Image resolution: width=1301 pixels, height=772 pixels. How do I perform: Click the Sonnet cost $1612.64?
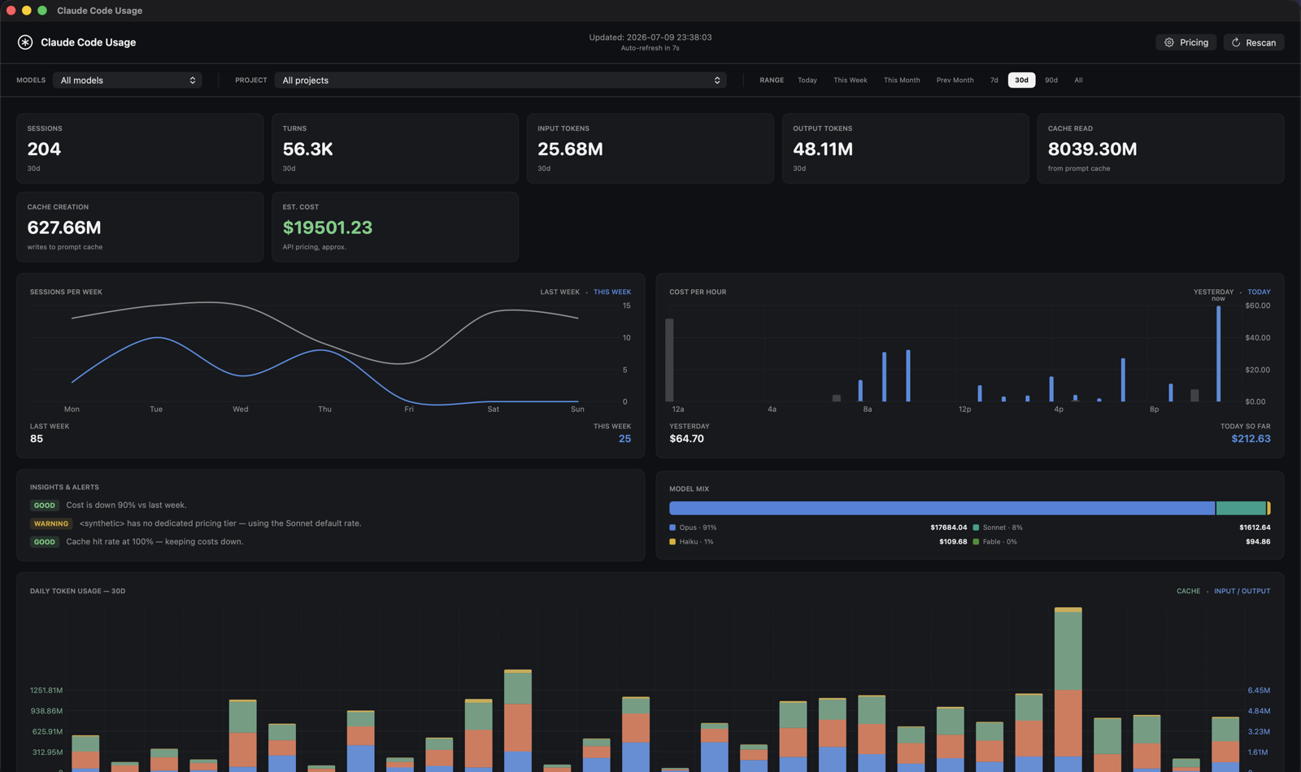(x=1255, y=527)
